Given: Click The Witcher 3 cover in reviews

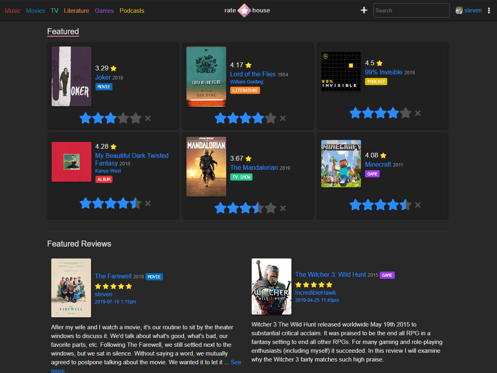Looking at the screenshot, I should [272, 286].
